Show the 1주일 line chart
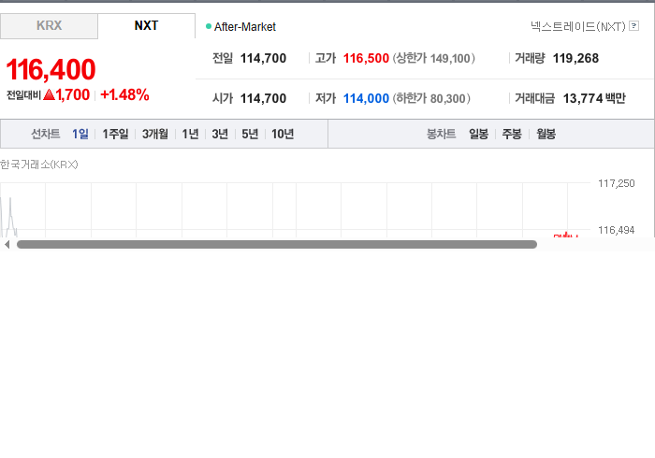This screenshot has width=655, height=458. [x=115, y=134]
